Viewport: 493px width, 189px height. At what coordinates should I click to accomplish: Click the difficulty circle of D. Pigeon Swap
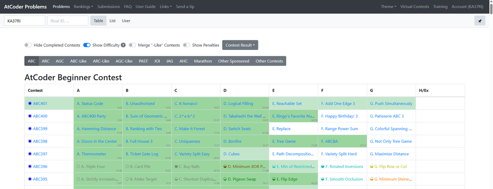pyautogui.click(x=225, y=179)
